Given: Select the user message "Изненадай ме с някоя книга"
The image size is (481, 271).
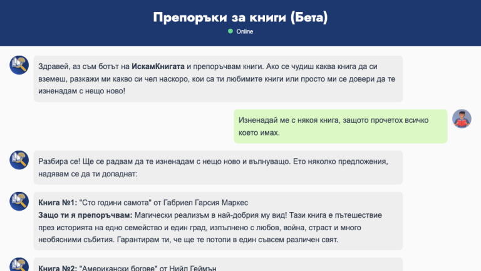Looking at the screenshot, I should (x=340, y=126).
